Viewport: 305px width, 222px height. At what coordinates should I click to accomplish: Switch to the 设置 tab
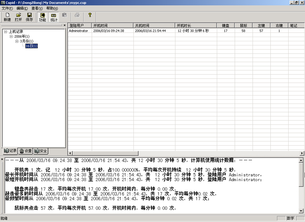pos(26,151)
